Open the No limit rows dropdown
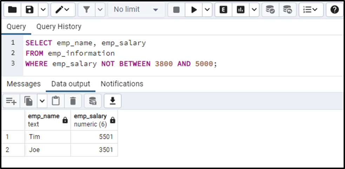The height and width of the screenshot is (169, 345). 136,10
